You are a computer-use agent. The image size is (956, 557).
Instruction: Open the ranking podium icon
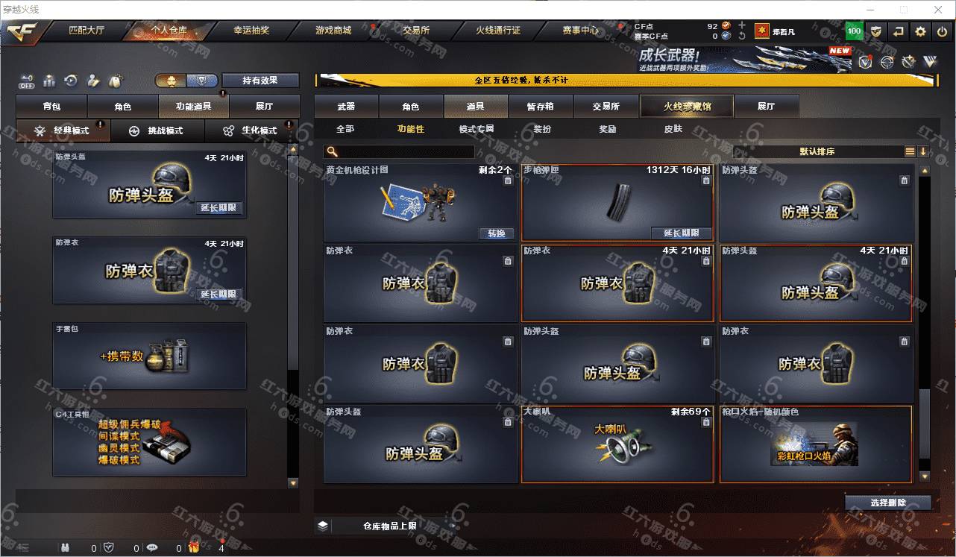point(49,80)
